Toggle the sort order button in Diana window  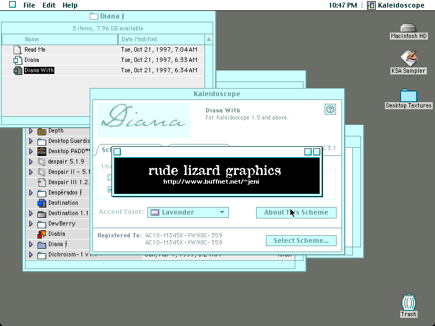(209, 39)
